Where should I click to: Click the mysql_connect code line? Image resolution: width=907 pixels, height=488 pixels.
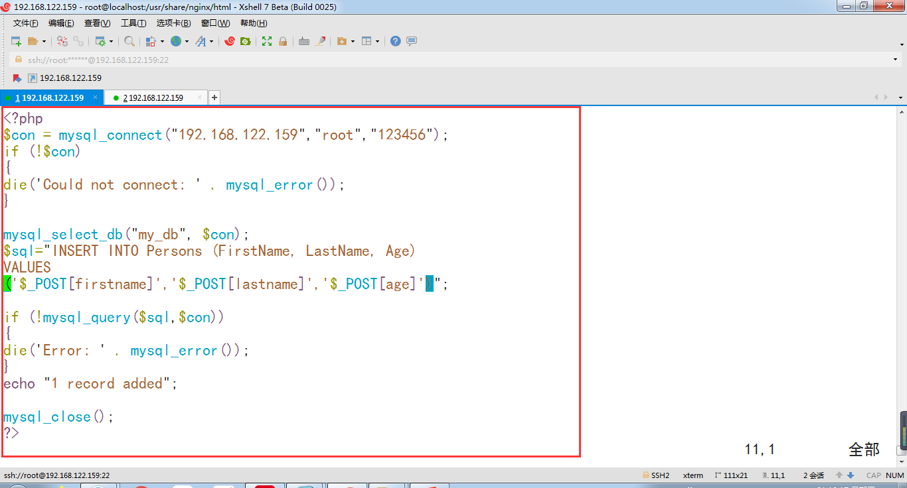click(226, 135)
